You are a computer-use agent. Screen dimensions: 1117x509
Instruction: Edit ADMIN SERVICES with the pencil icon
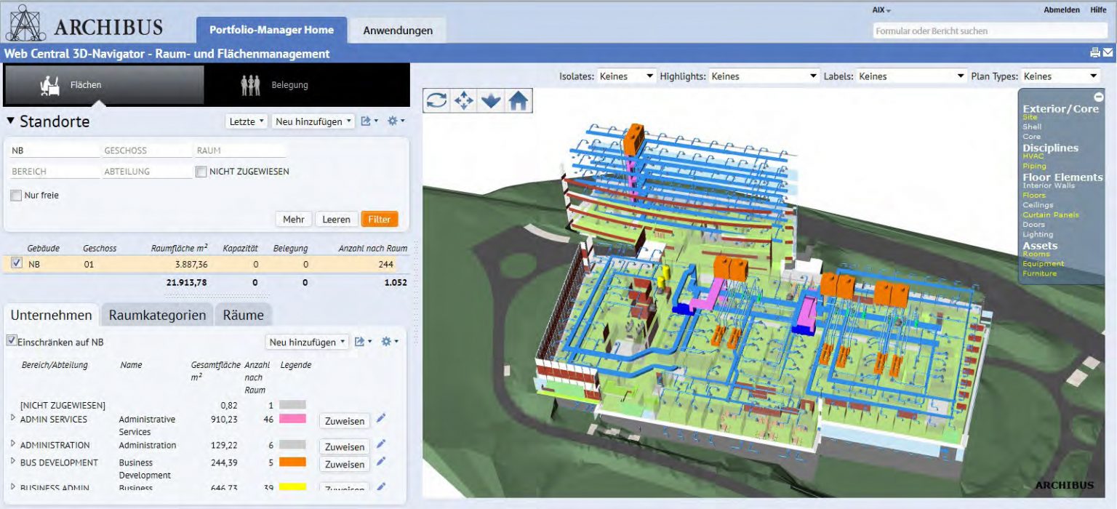[x=381, y=419]
